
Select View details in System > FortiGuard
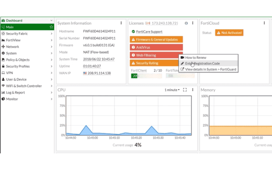208,69
